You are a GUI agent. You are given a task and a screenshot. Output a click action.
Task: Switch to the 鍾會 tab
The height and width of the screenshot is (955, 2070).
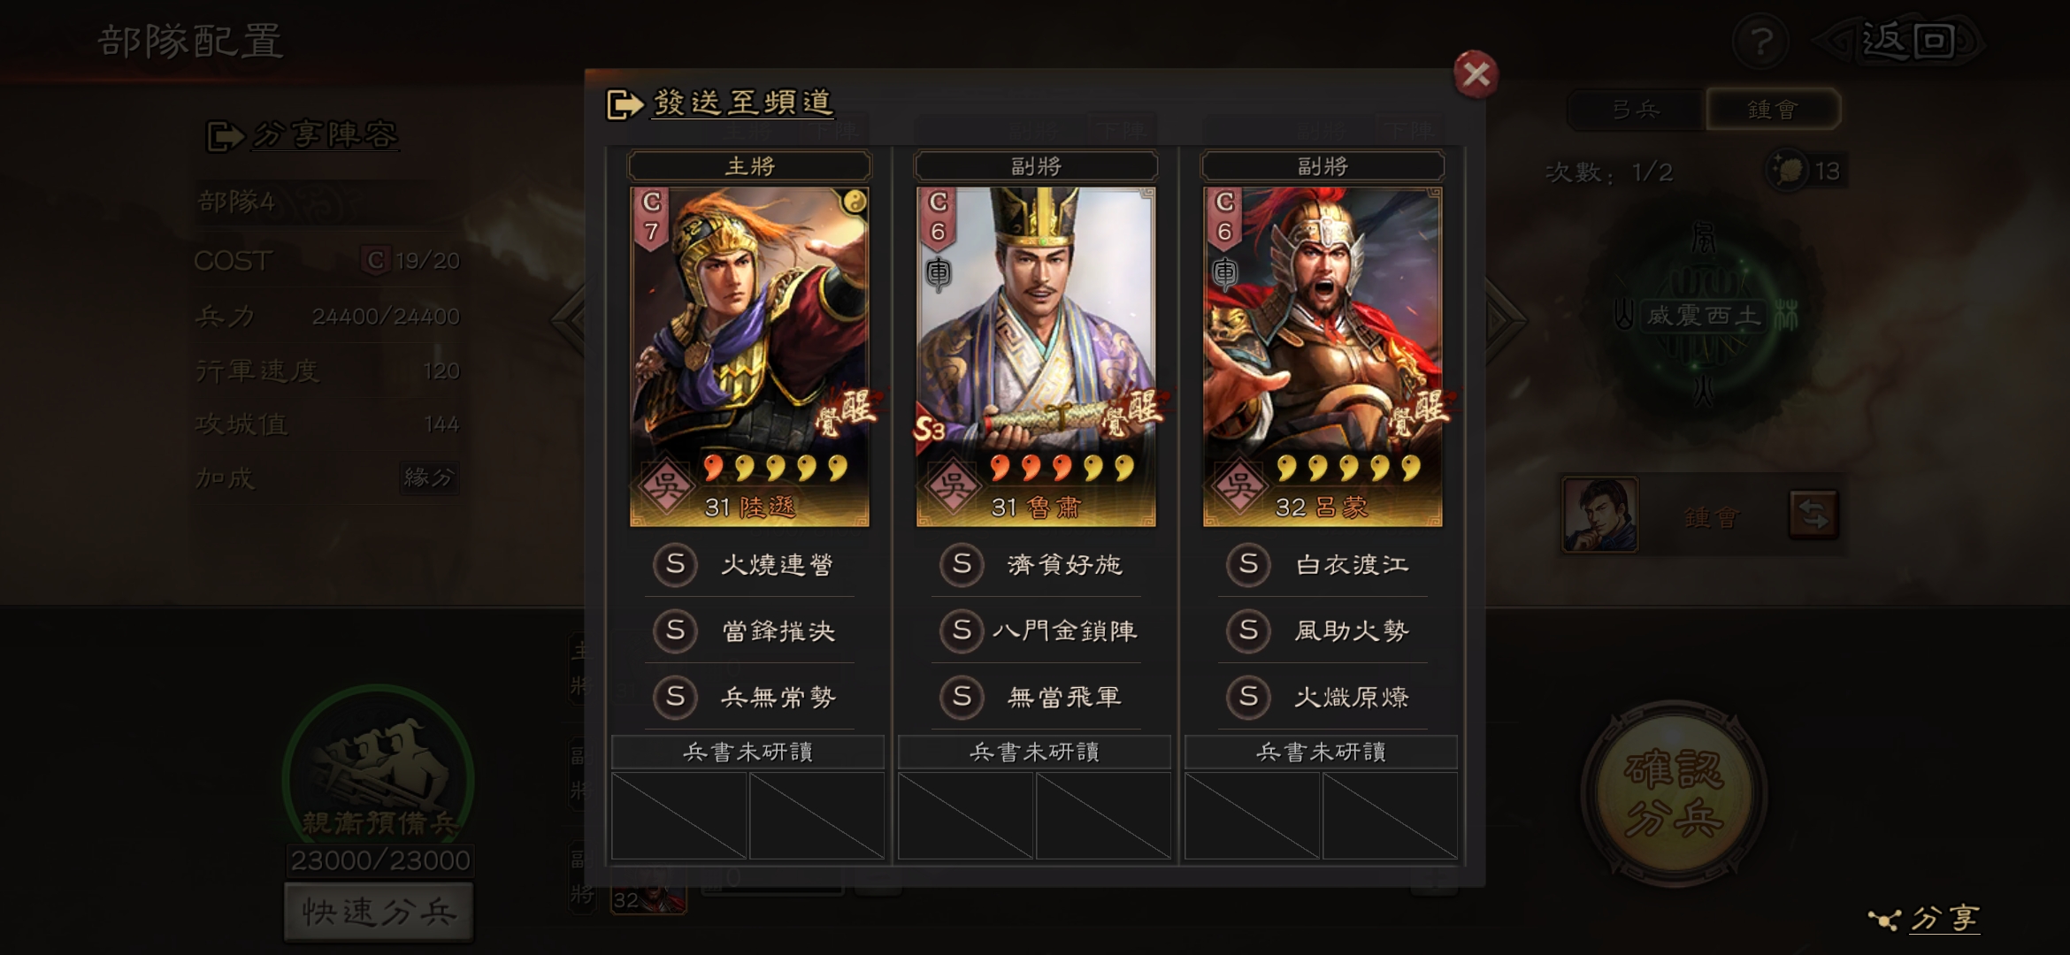pyautogui.click(x=1773, y=110)
